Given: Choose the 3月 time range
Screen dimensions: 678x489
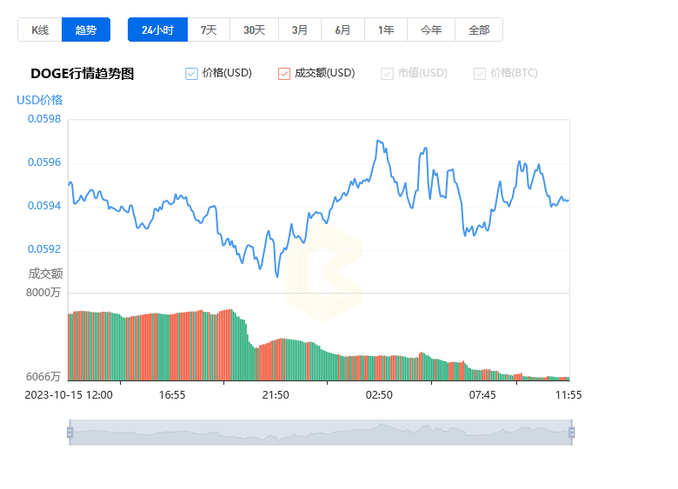Looking at the screenshot, I should point(299,30).
